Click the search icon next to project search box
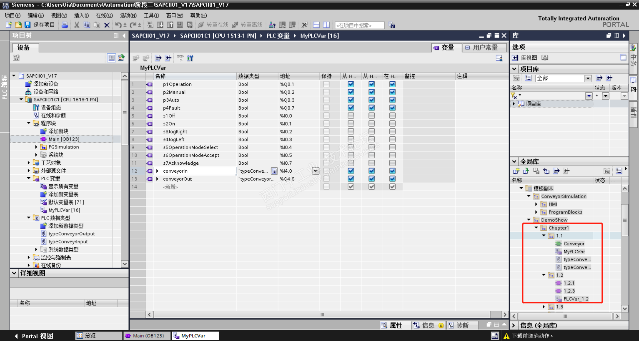Image resolution: width=639 pixels, height=341 pixels. click(392, 25)
